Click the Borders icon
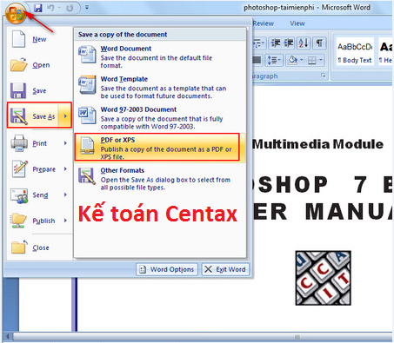This screenshot has height=343, width=394. click(312, 60)
